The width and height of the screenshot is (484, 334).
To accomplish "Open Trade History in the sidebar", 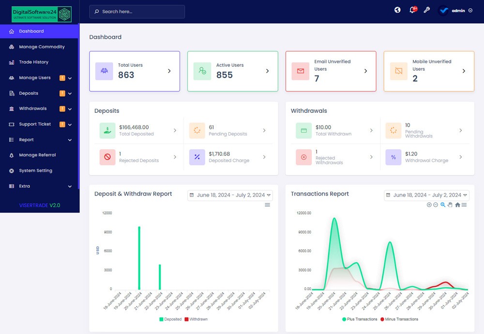I will tap(33, 62).
